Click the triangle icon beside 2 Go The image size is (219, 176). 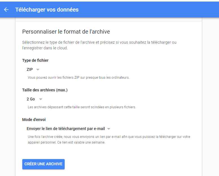coord(41,99)
